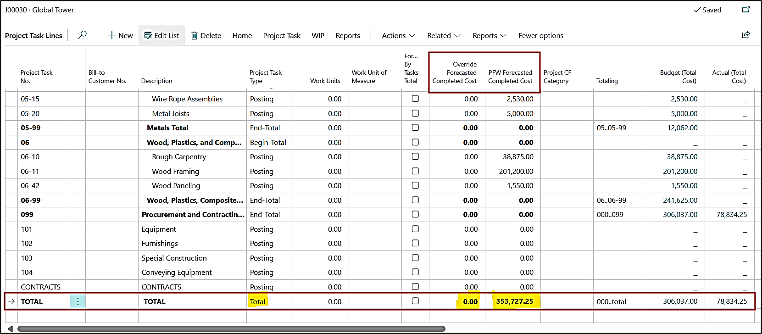Click totaling value 000..099
Screen dimensions: 762x334
[x=610, y=214]
